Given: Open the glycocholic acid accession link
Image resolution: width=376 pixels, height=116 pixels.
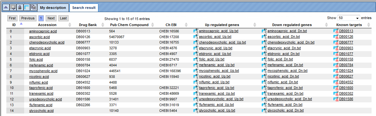Looking at the screenshot, I should (x=41, y=111).
